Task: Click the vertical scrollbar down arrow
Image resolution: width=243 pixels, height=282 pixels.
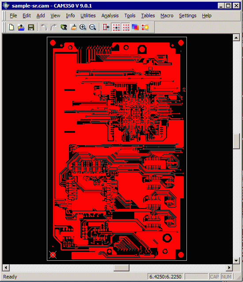Action: pyautogui.click(x=236, y=260)
